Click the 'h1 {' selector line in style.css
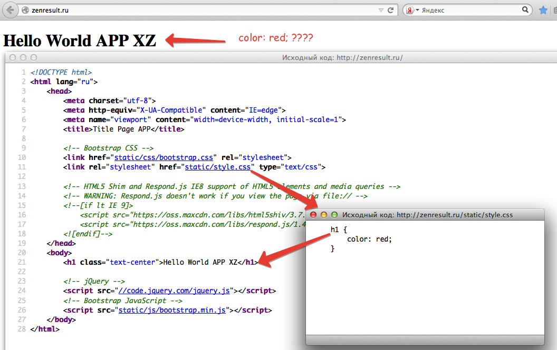 pyautogui.click(x=339, y=230)
